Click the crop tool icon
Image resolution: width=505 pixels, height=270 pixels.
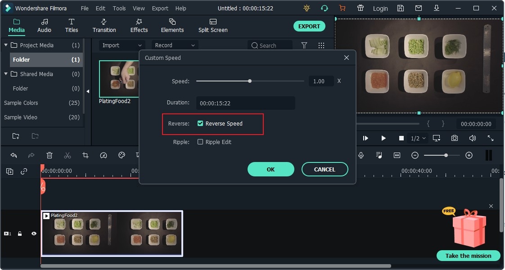86,155
